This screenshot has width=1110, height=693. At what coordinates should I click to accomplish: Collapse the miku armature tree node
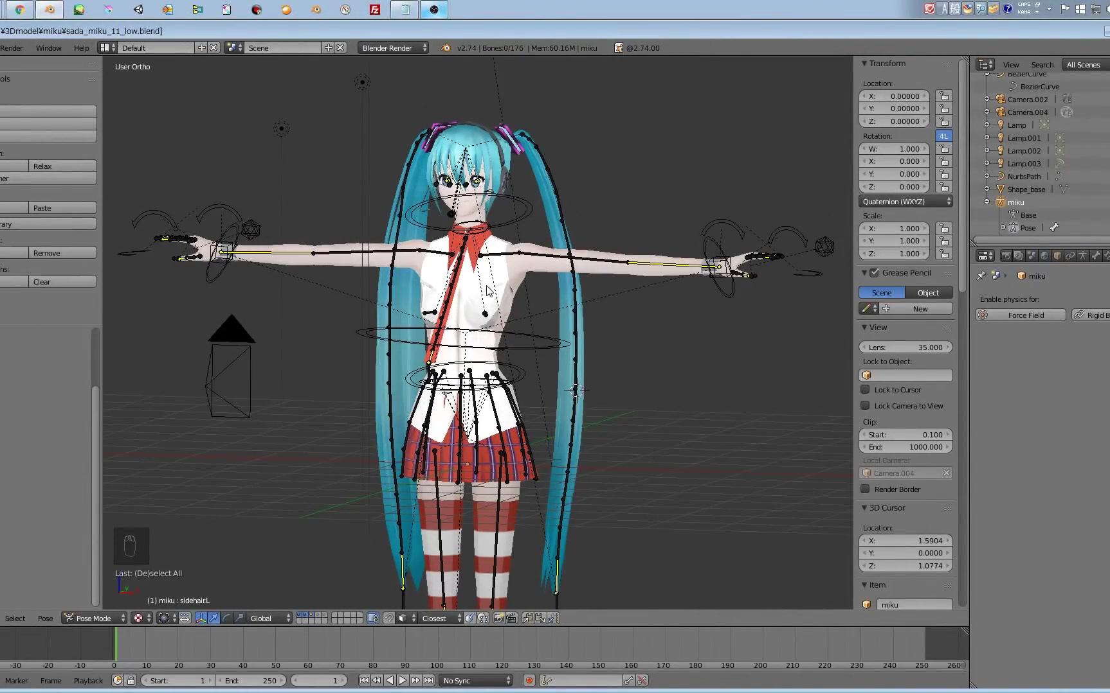pos(987,202)
